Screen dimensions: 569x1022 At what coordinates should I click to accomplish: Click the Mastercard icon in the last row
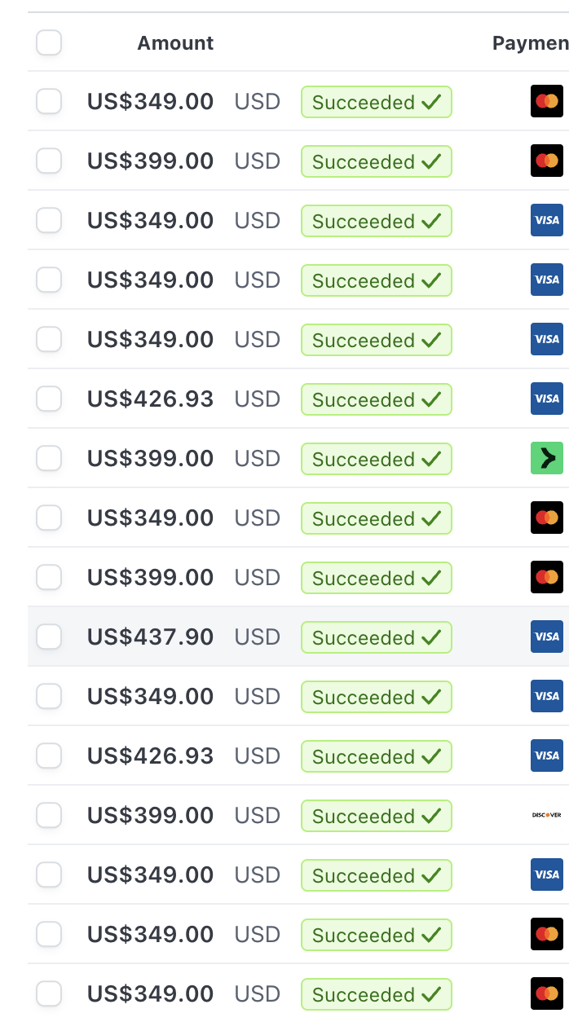[546, 993]
